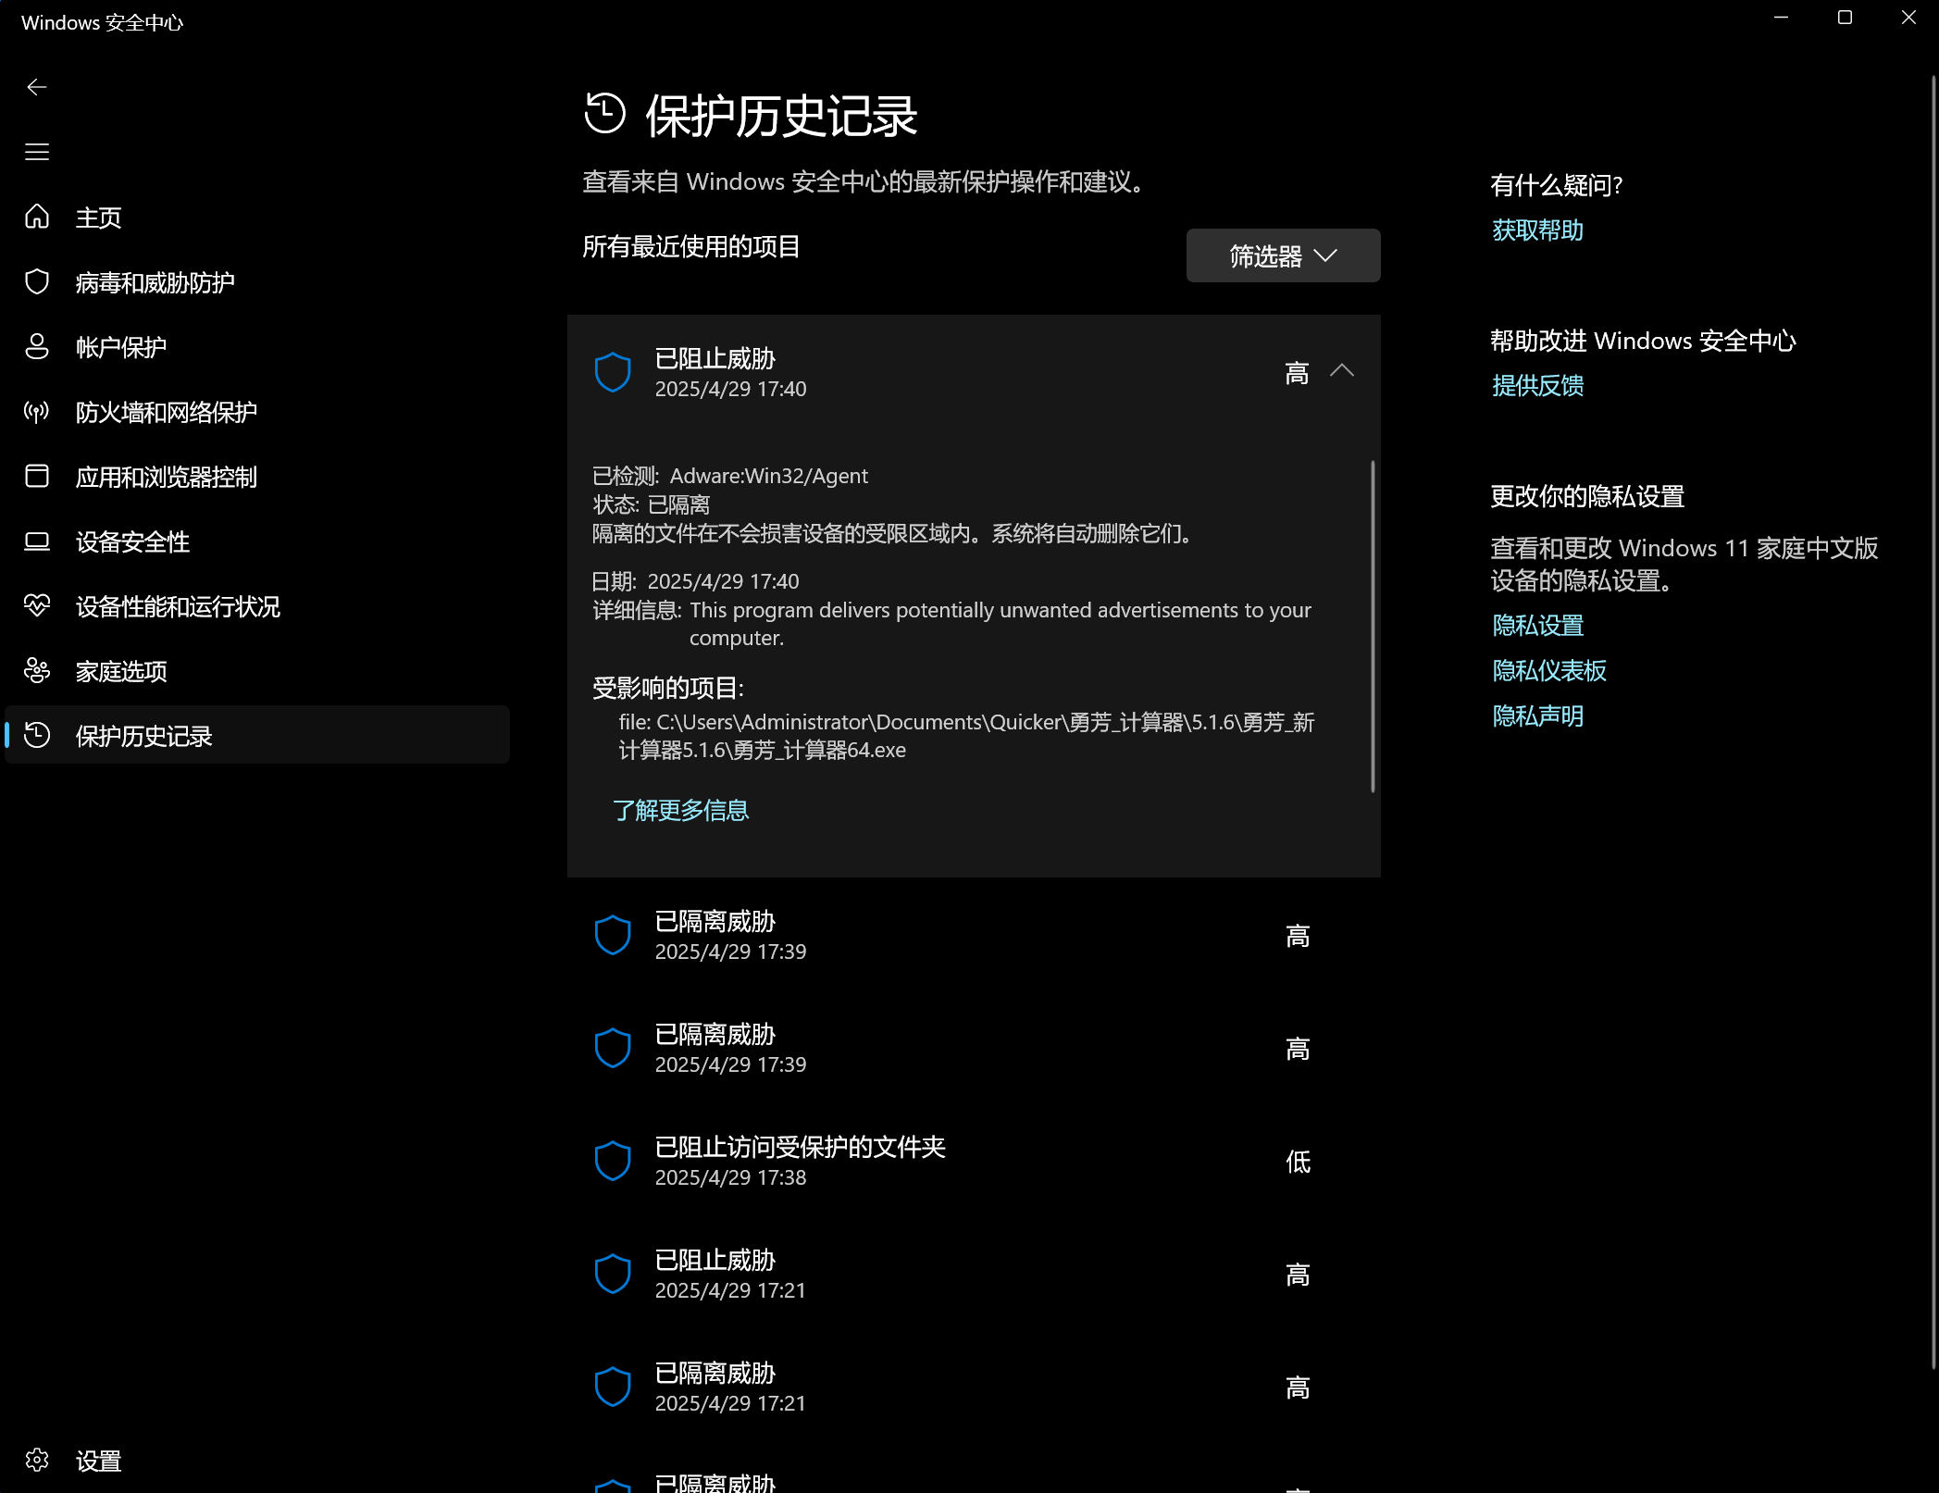Open 家庭选项 page

[x=257, y=670]
